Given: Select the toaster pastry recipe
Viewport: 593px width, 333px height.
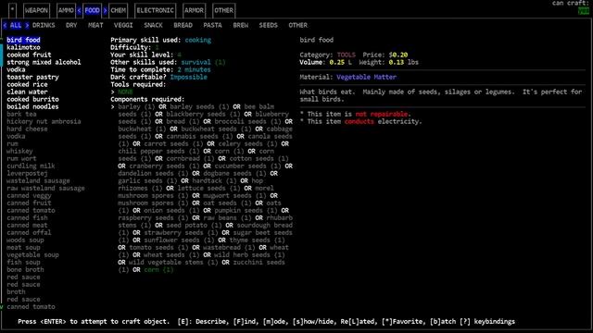Looking at the screenshot, I should click(x=32, y=77).
